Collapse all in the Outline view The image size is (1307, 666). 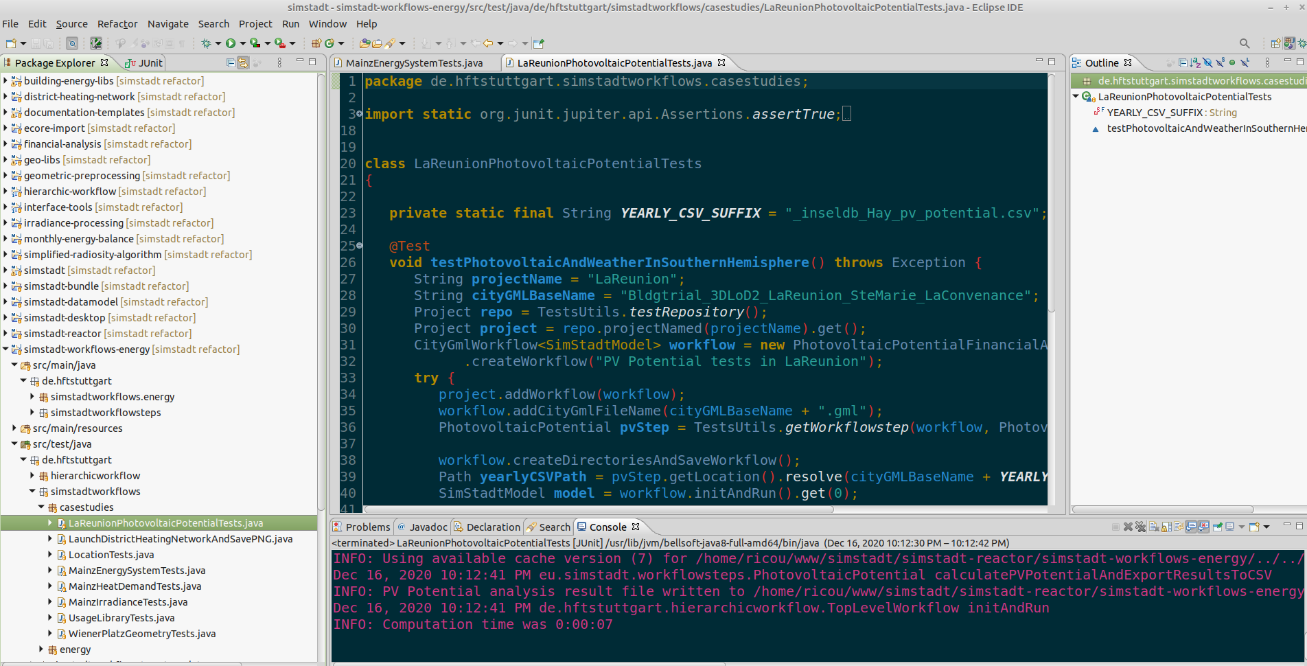click(1183, 62)
